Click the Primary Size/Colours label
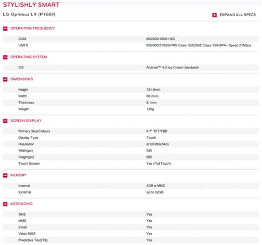The image size is (262, 245). click(34, 131)
